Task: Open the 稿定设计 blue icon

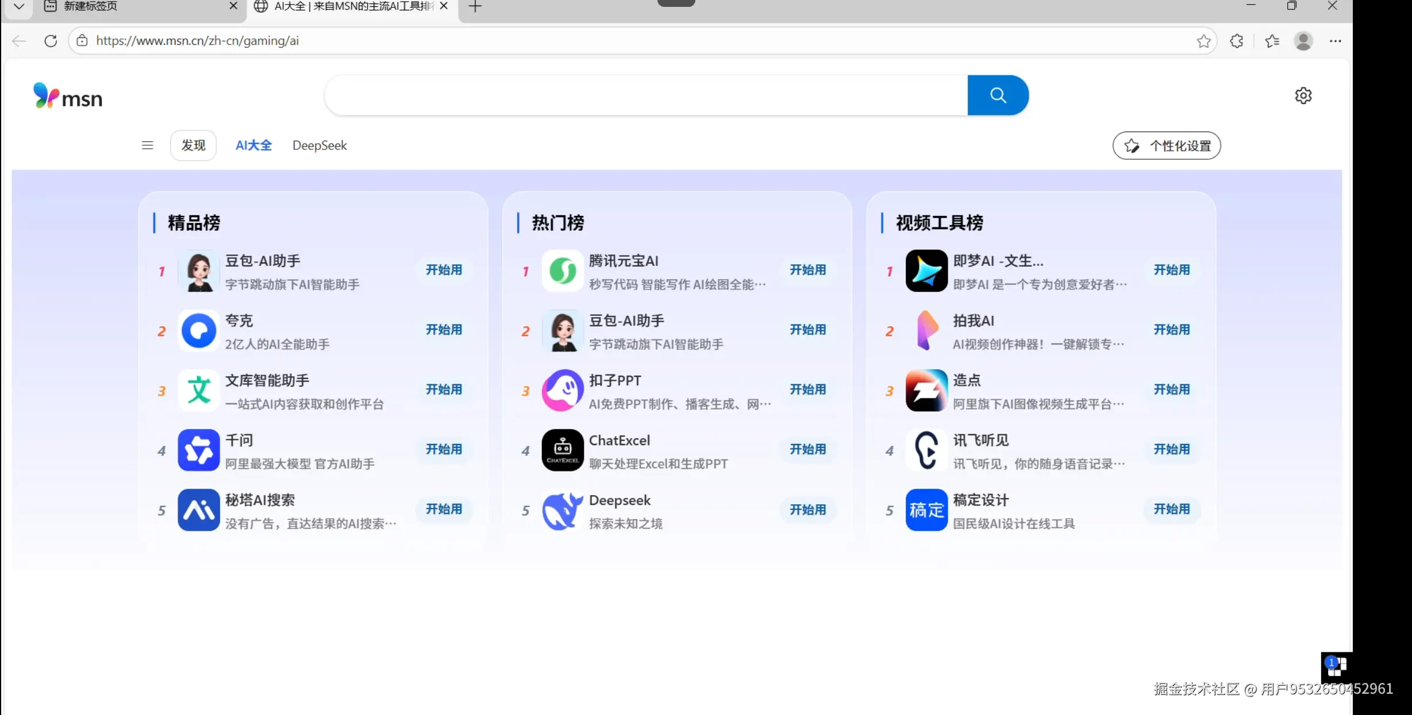Action: click(x=926, y=510)
